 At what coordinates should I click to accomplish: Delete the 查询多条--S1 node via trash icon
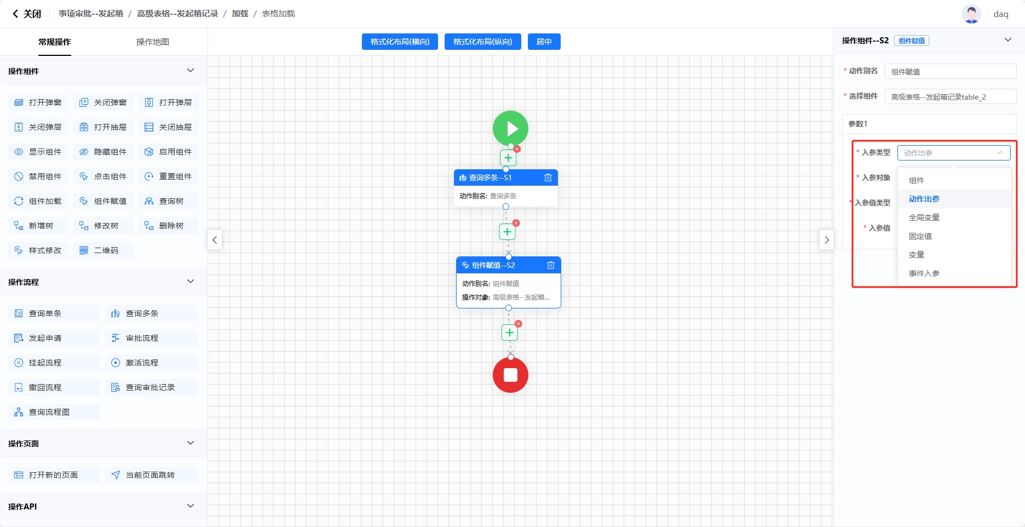pos(548,177)
